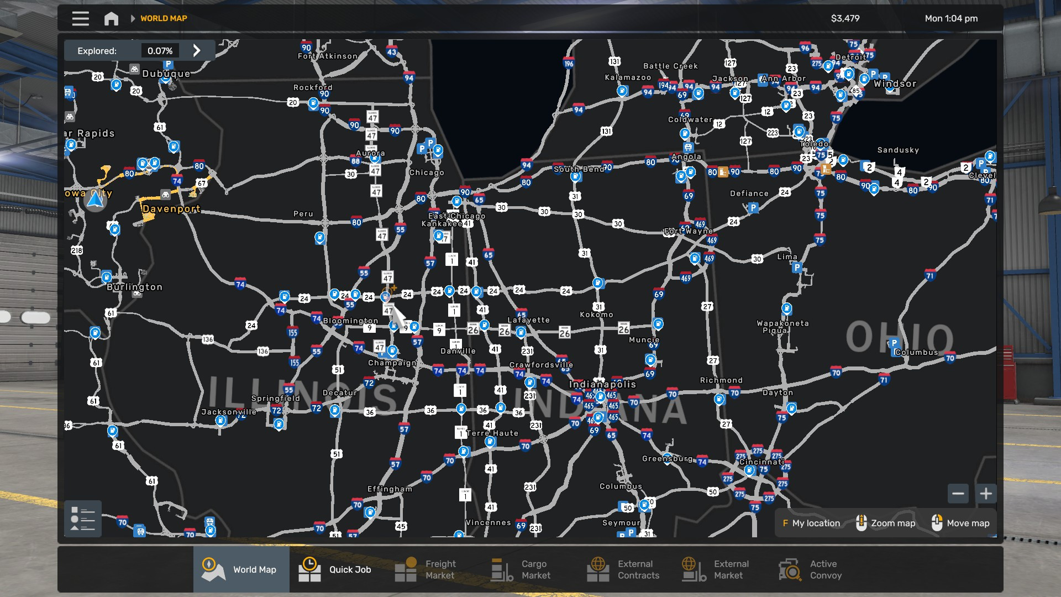Open the map legend list icon
1061x597 pixels.
tap(83, 519)
